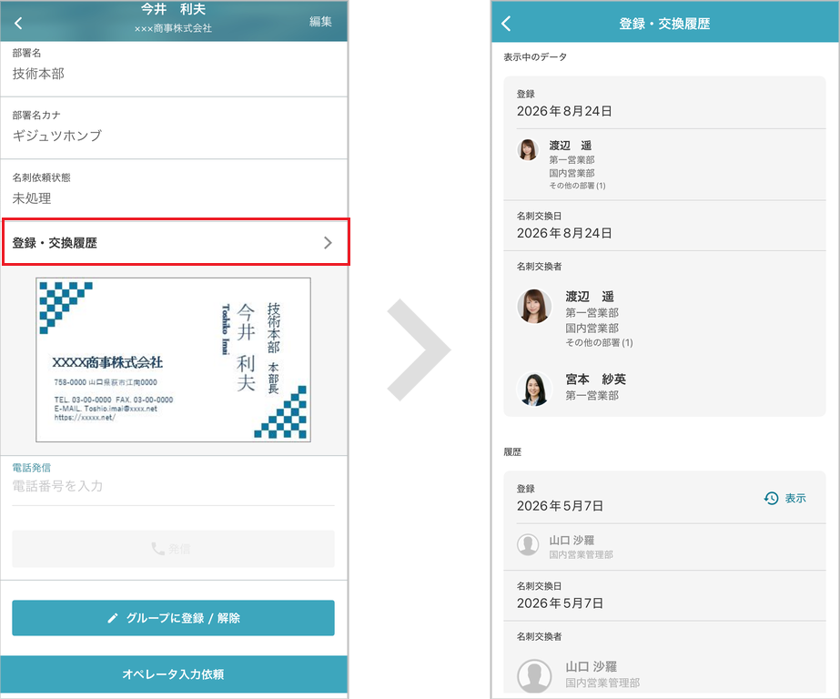Viewport: 840px width, 699px height.
Task: Tap その他の部署 (1) under first 渡辺 遥
Action: coord(577,186)
